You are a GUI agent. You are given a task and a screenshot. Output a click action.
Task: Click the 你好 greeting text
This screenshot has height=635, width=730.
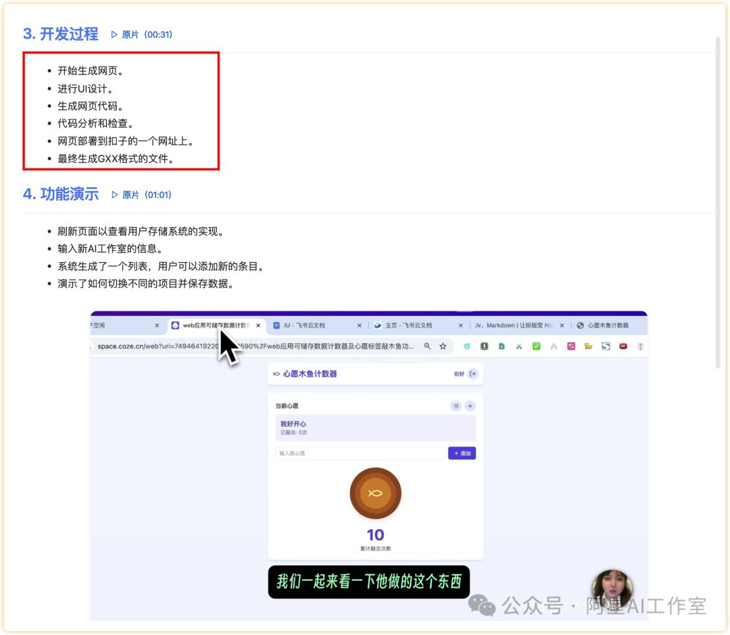[459, 374]
